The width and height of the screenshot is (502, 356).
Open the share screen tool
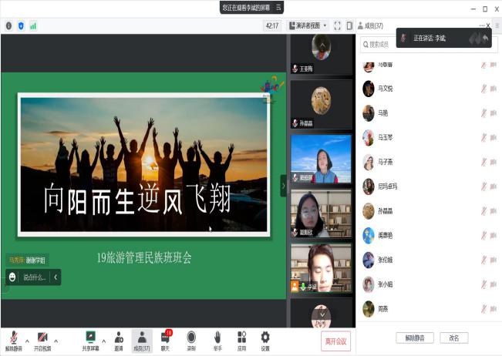(x=90, y=338)
